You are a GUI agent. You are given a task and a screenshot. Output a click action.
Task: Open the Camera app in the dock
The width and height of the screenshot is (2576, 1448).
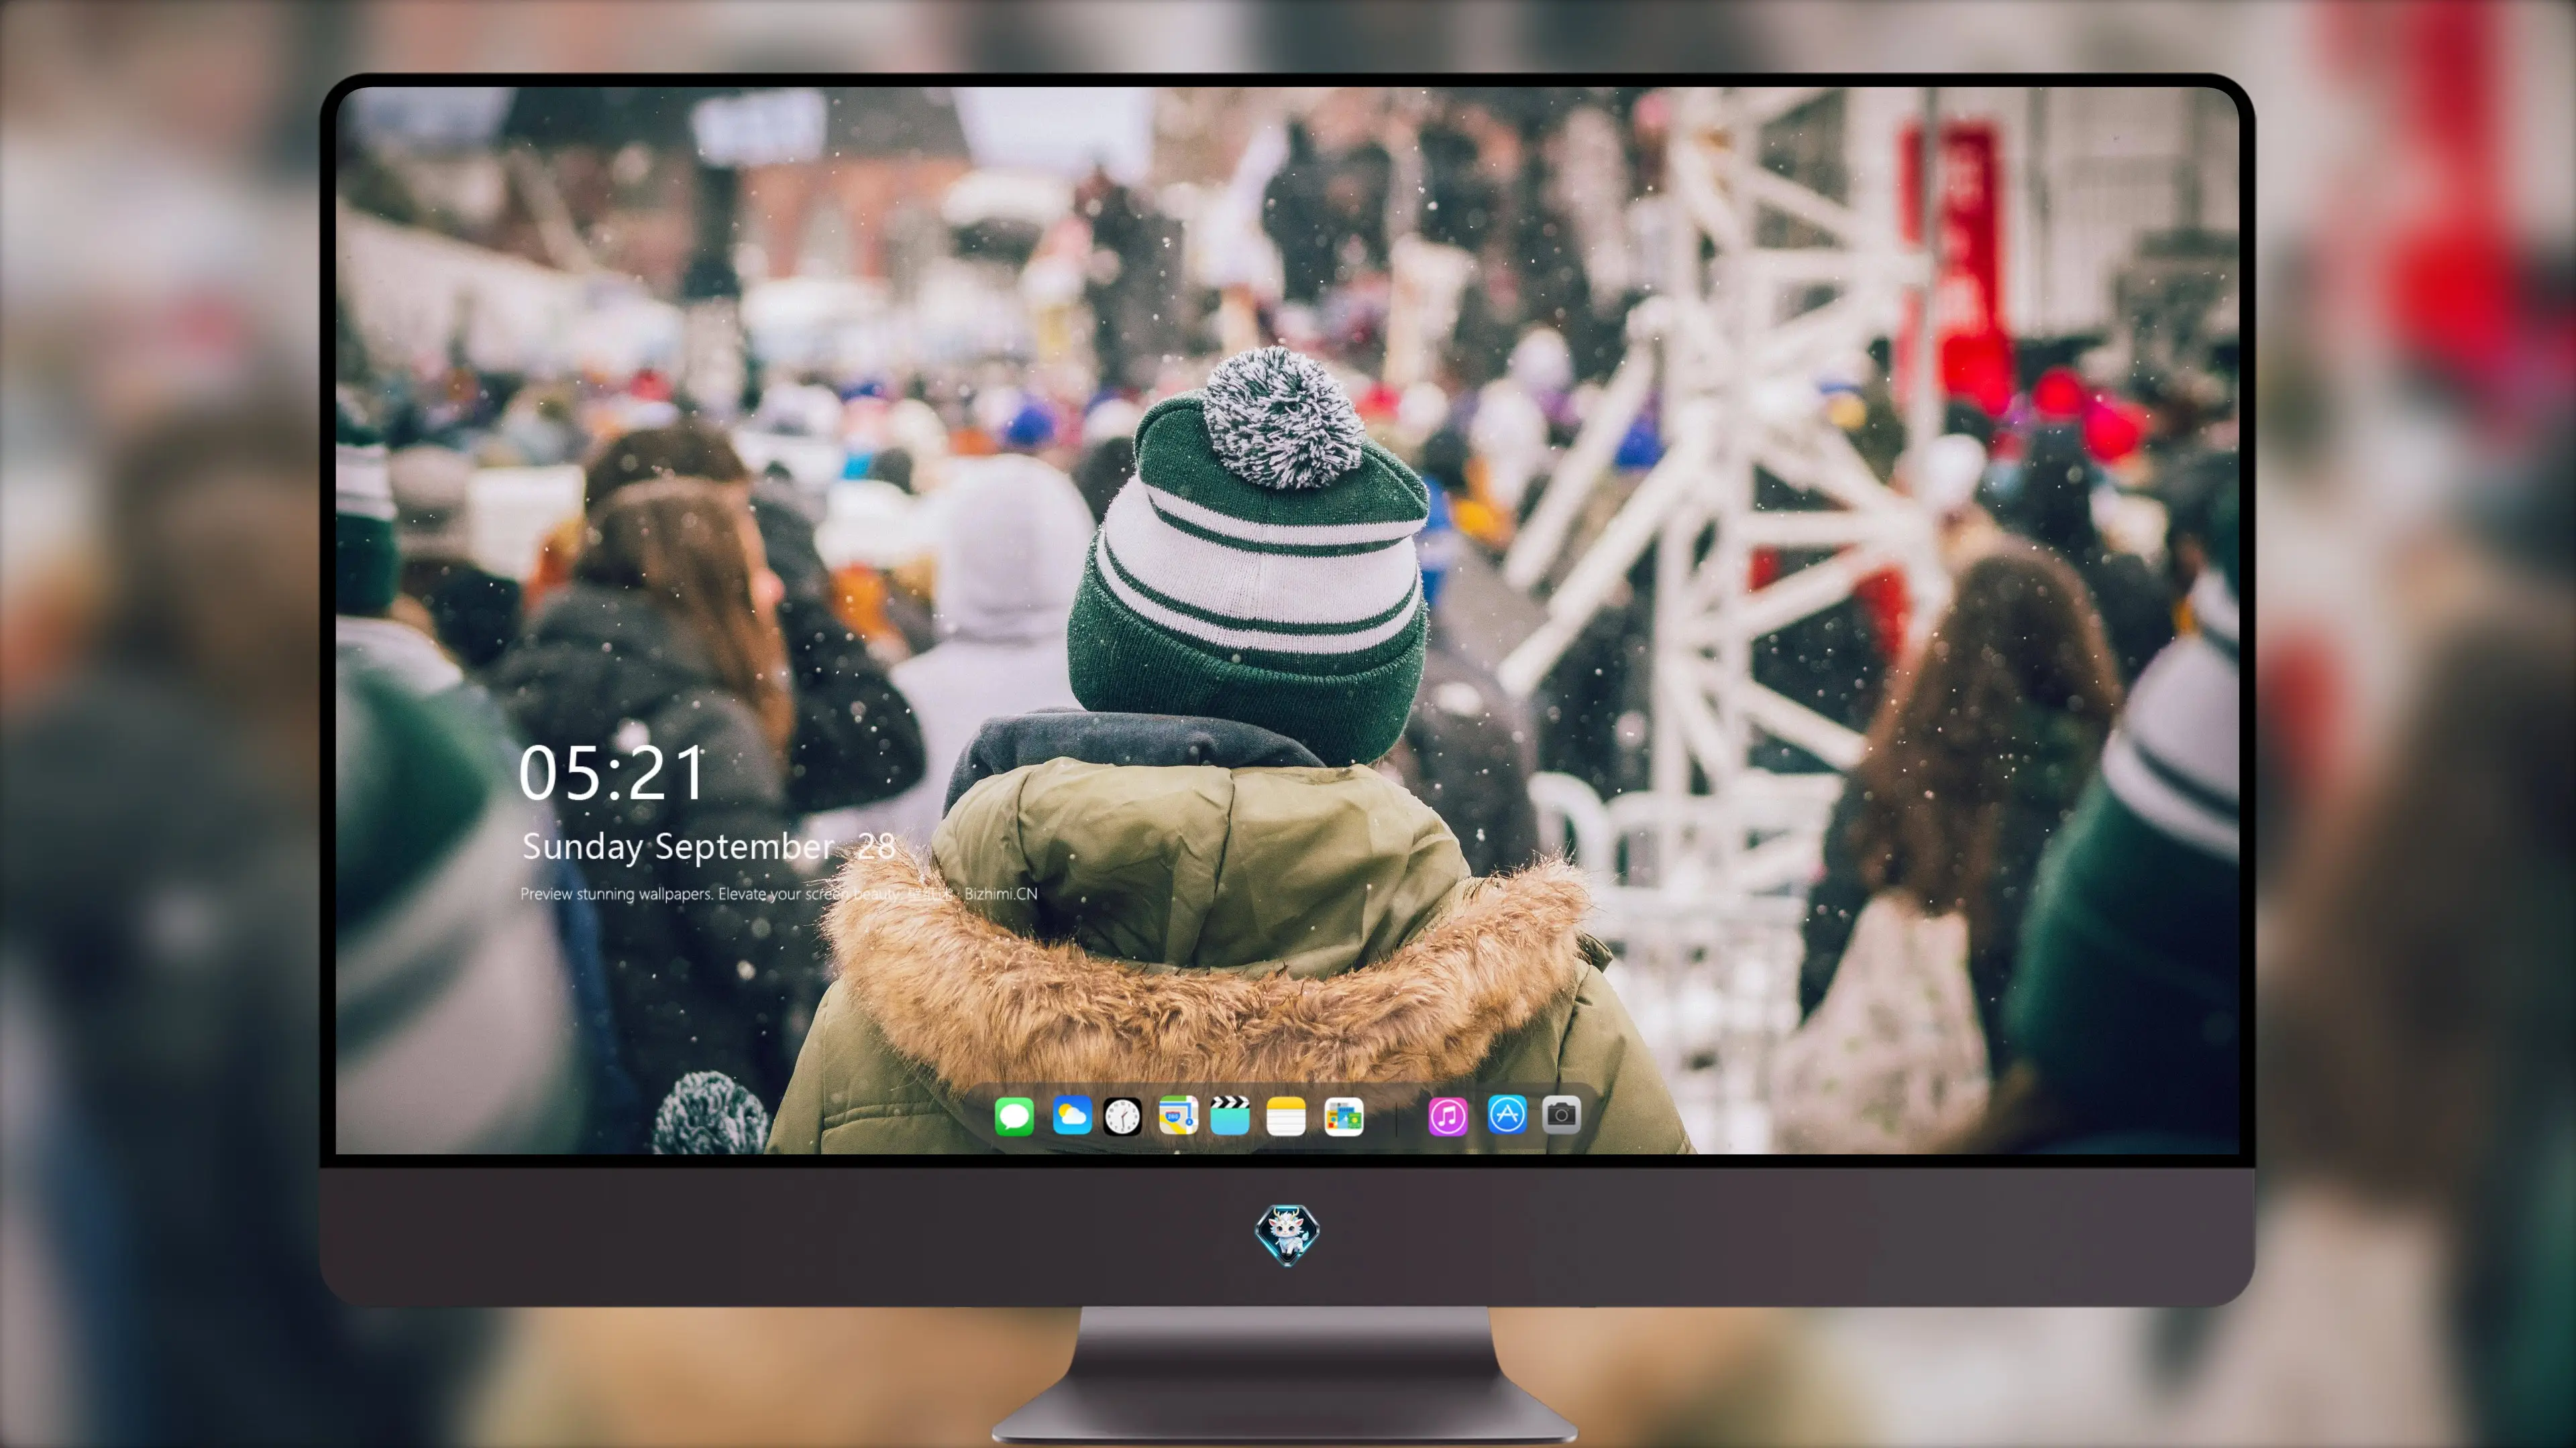click(x=1561, y=1114)
